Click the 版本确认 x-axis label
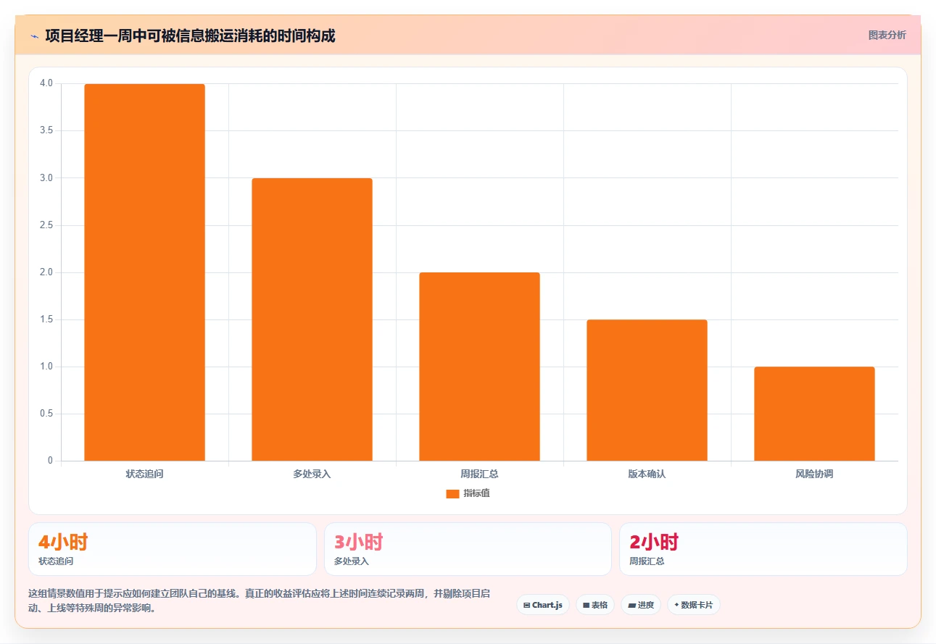 [x=647, y=474]
